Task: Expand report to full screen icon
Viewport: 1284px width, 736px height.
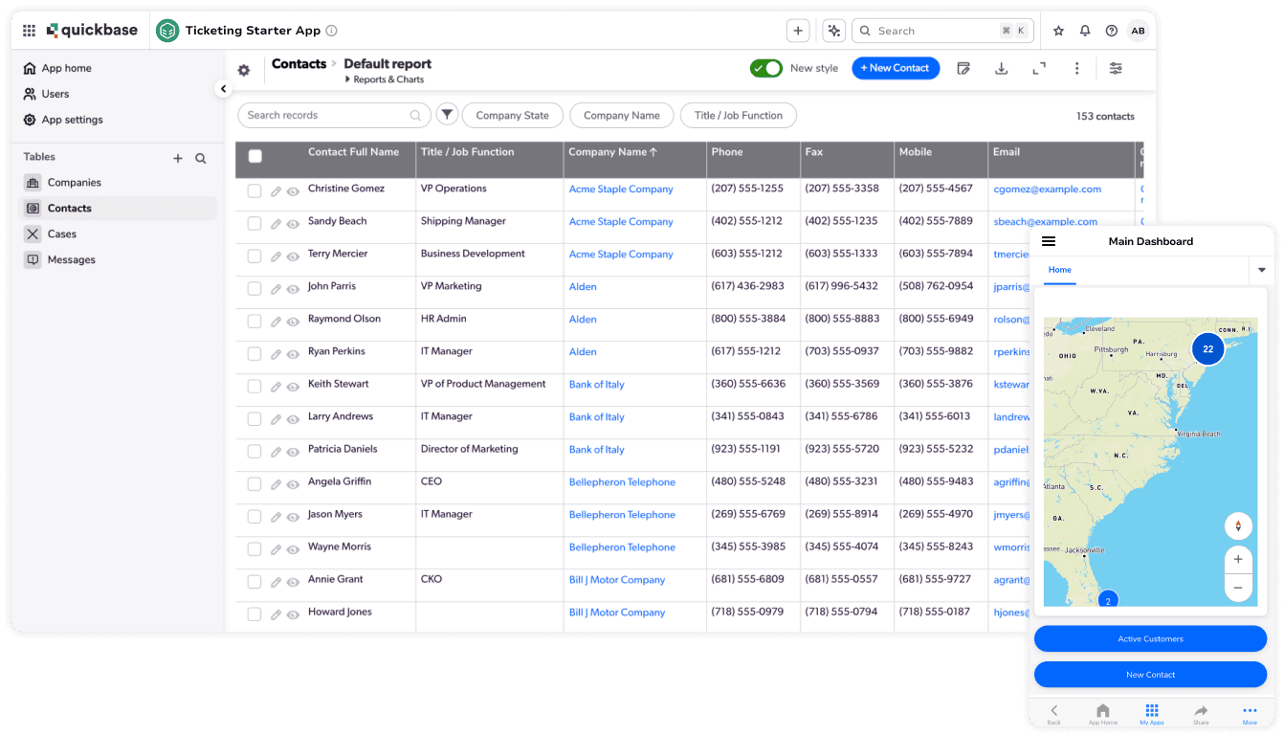Action: (x=1039, y=68)
